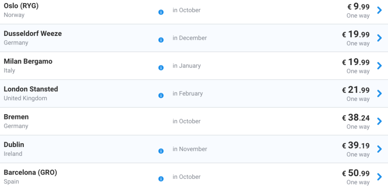Screen dimensions: 388x189
Task: Click the Dublin €39.19 fare price
Action: 356,146
